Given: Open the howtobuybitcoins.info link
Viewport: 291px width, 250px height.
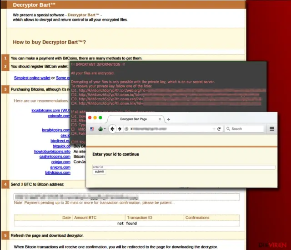Looking at the screenshot, I should point(52,152).
